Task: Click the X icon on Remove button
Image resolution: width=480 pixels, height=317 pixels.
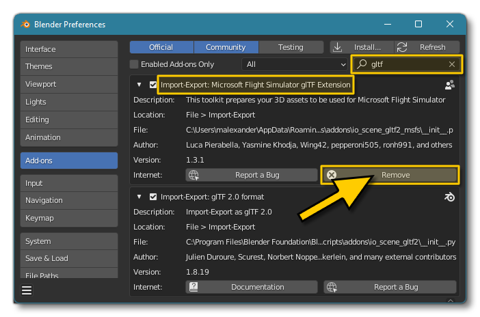Action: point(332,175)
